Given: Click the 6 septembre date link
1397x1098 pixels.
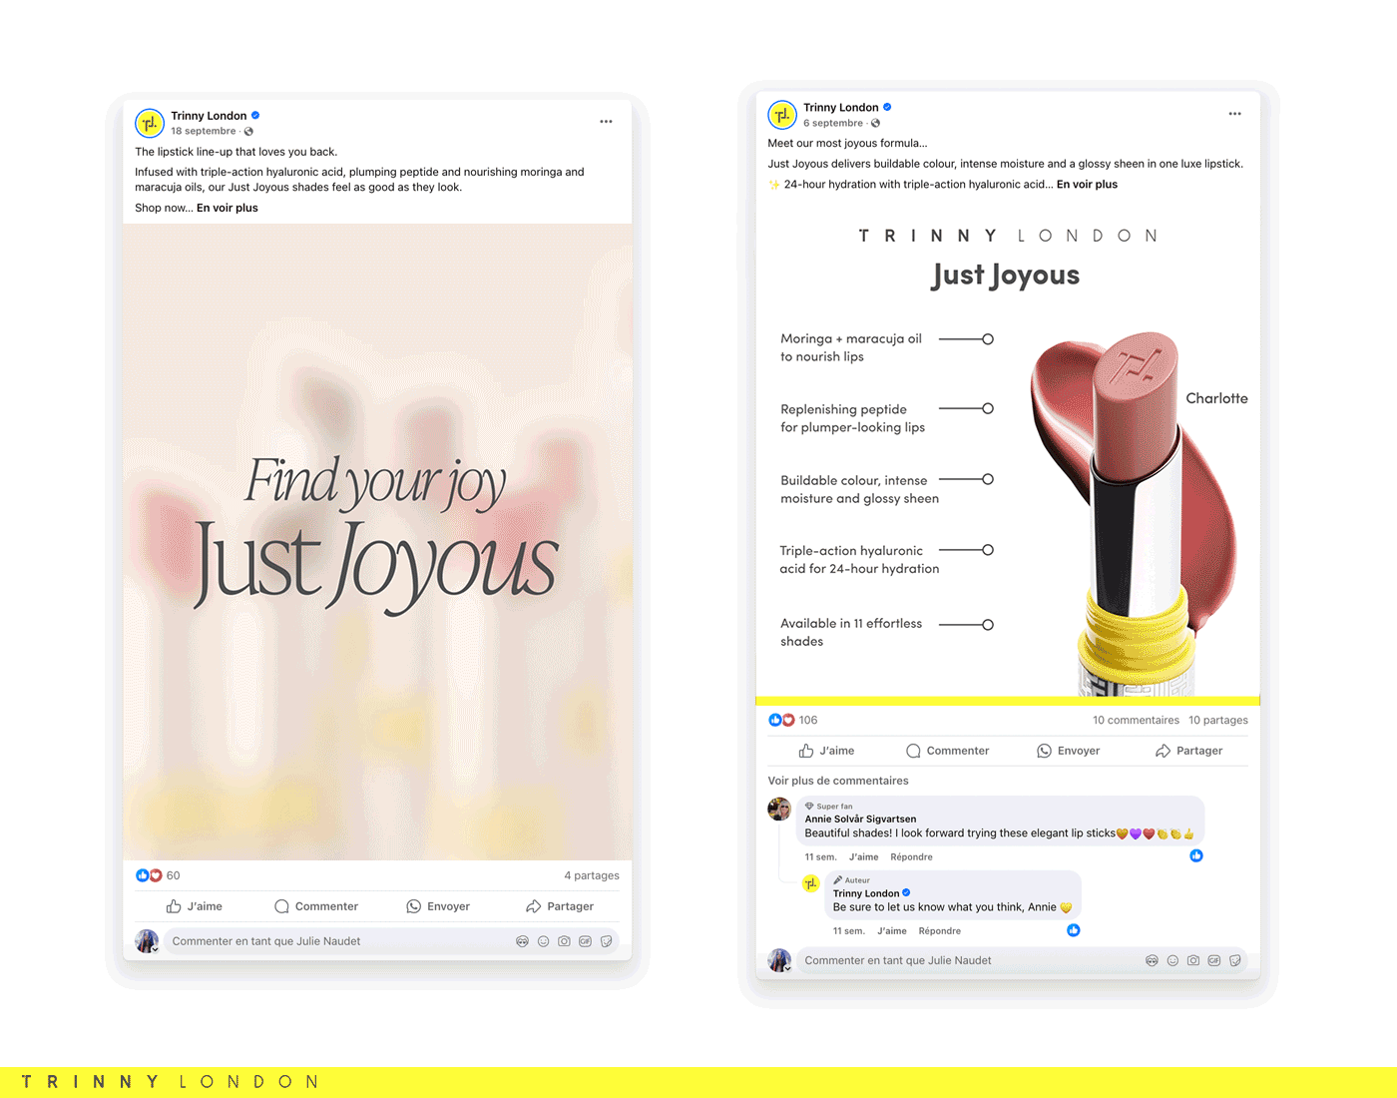Looking at the screenshot, I should click(x=833, y=124).
